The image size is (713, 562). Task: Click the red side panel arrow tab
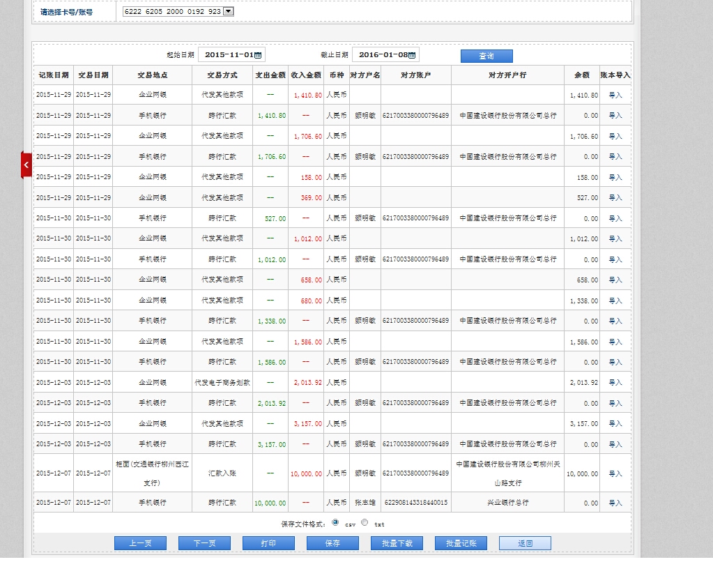[26, 165]
